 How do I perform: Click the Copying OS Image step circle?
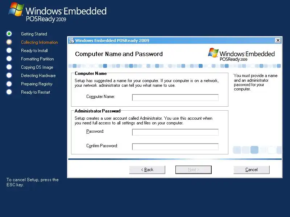[9, 67]
